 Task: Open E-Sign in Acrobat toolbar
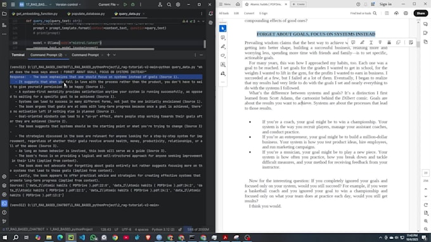[x=263, y=13]
